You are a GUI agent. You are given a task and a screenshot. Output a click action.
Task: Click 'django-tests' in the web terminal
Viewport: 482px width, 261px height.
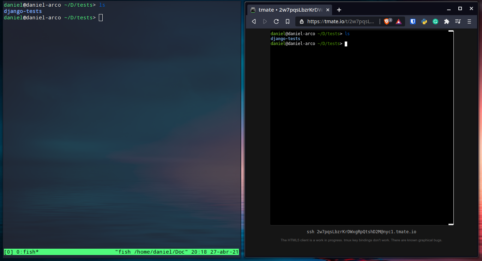coord(285,39)
